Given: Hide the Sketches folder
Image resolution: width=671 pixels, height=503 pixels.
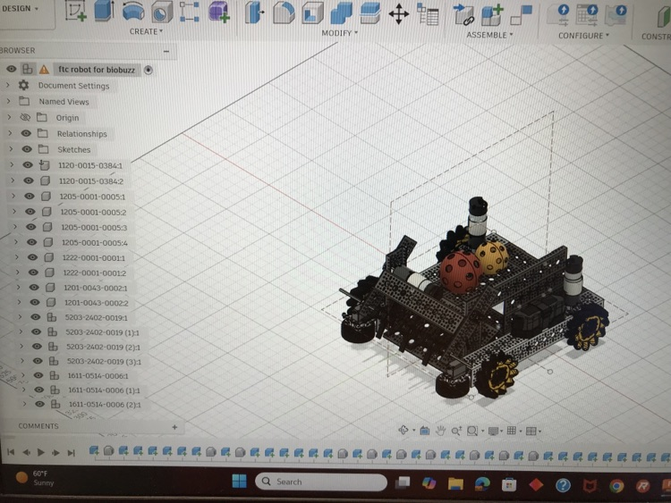Looking at the screenshot, I should tap(27, 149).
